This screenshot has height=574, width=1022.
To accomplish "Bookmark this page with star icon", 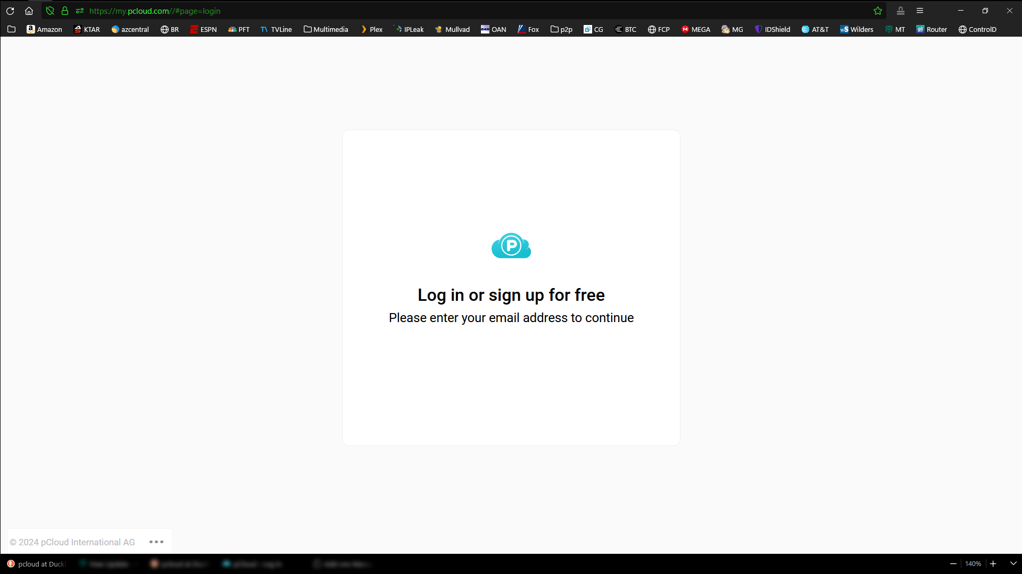I will [878, 11].
